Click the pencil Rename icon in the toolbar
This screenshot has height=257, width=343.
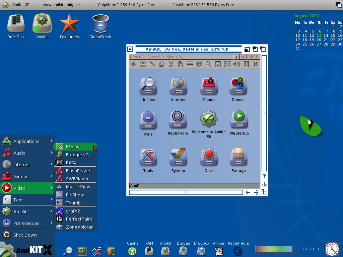click(x=152, y=64)
